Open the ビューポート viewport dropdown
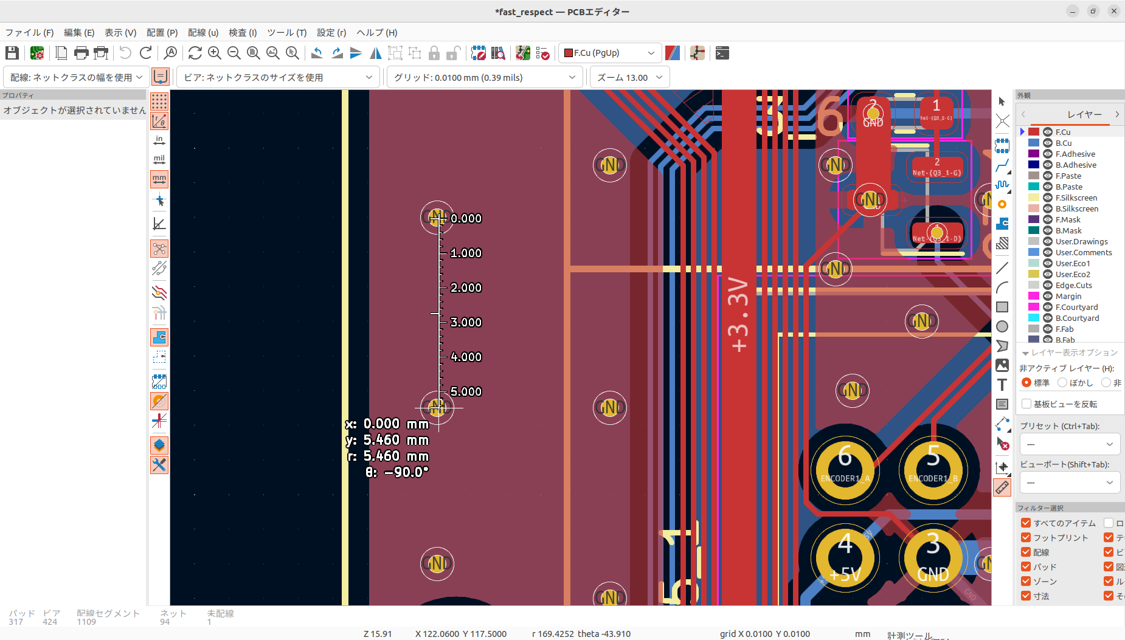This screenshot has height=640, width=1125. (1070, 483)
